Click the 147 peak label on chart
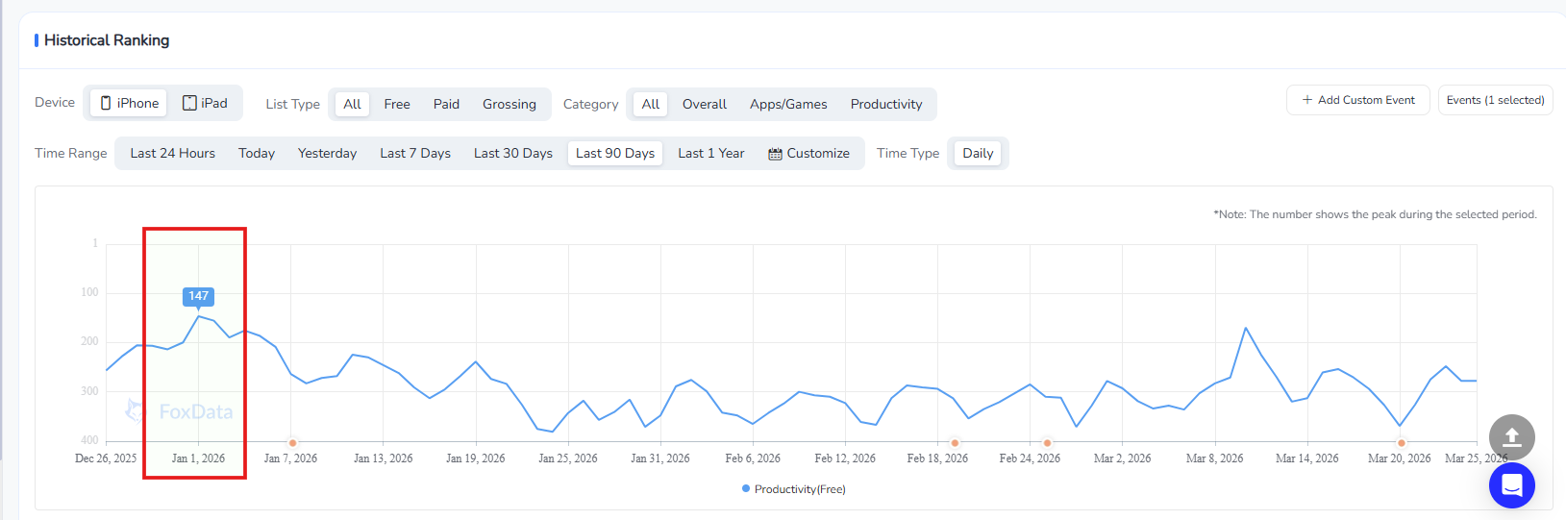1566x520 pixels. coord(198,296)
